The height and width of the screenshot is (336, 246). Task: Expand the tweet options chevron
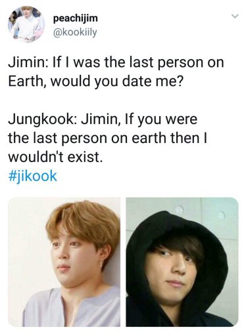click(x=235, y=16)
